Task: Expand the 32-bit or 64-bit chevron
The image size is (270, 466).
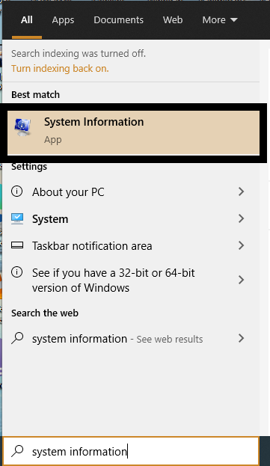Action: [241, 280]
